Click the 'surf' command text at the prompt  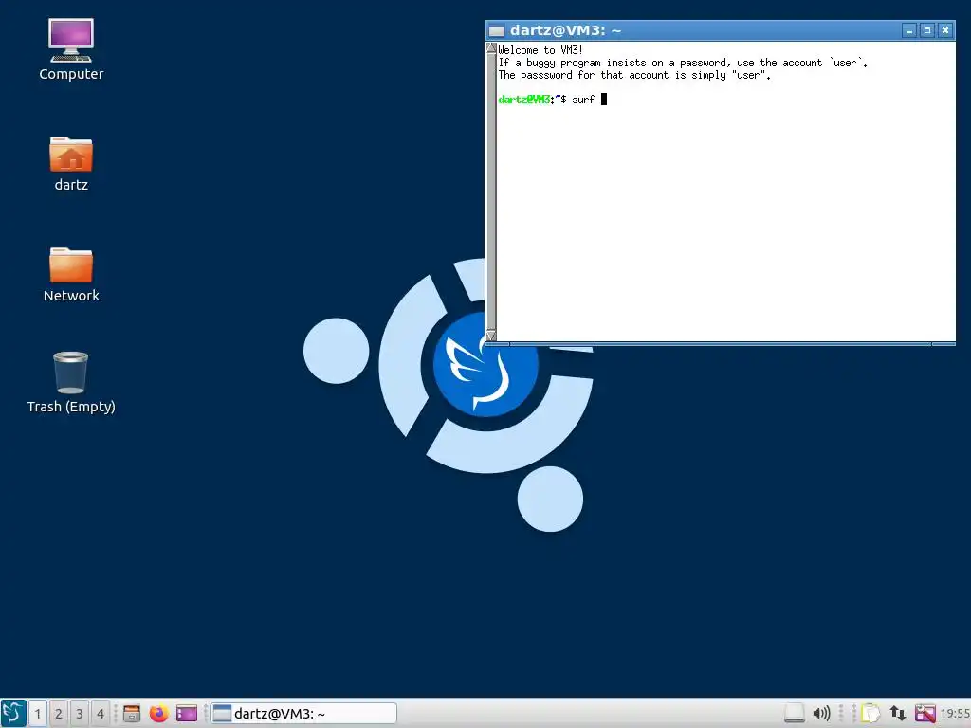pyautogui.click(x=583, y=99)
